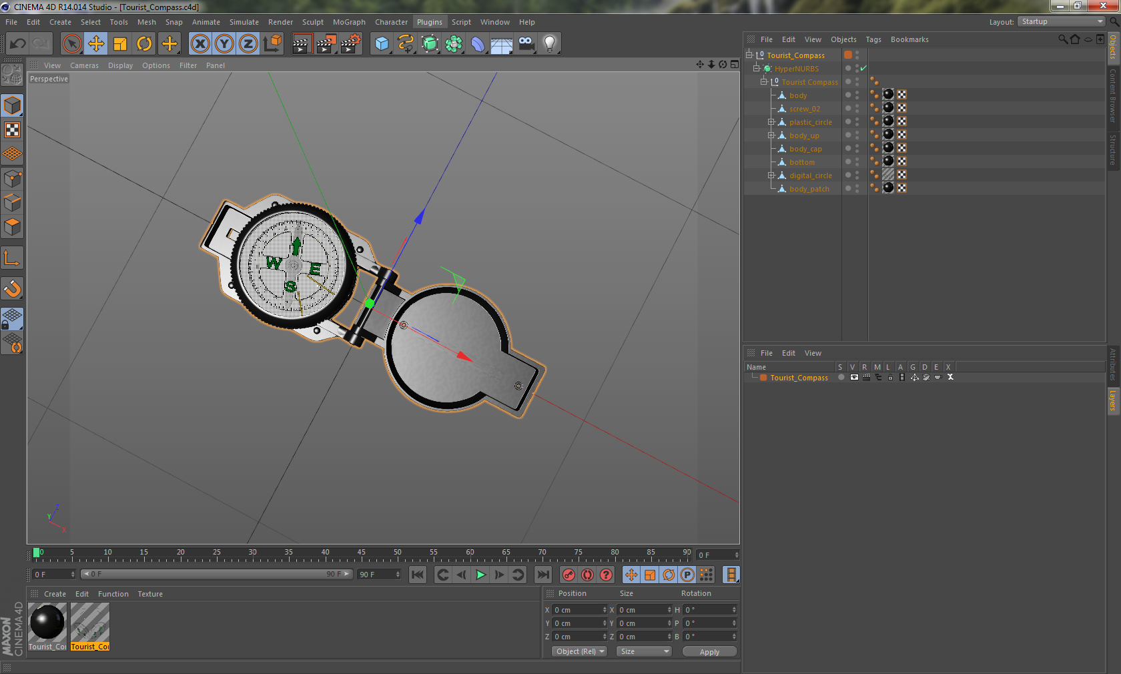This screenshot has width=1121, height=674.
Task: Open the deformer objects icon
Action: [478, 44]
